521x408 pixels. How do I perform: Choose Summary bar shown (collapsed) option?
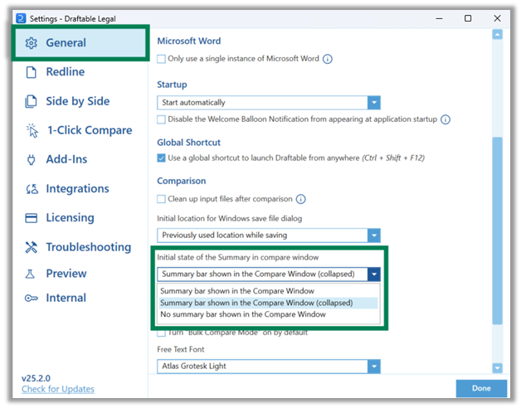click(269, 303)
